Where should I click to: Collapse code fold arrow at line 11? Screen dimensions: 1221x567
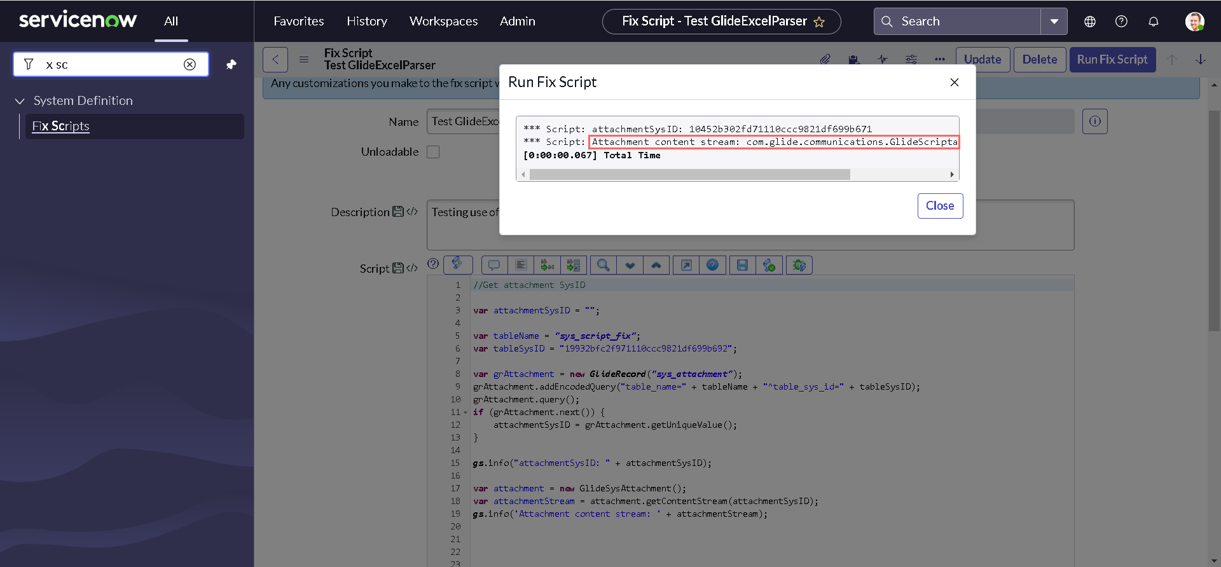coord(466,413)
